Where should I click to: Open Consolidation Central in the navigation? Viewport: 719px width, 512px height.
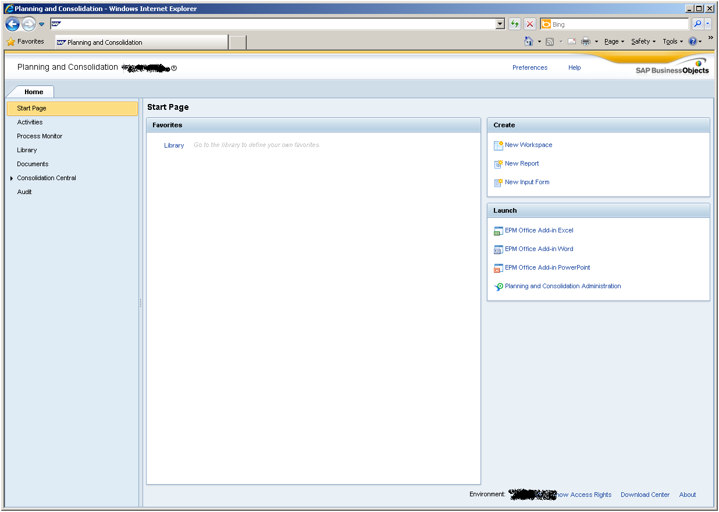(x=47, y=178)
